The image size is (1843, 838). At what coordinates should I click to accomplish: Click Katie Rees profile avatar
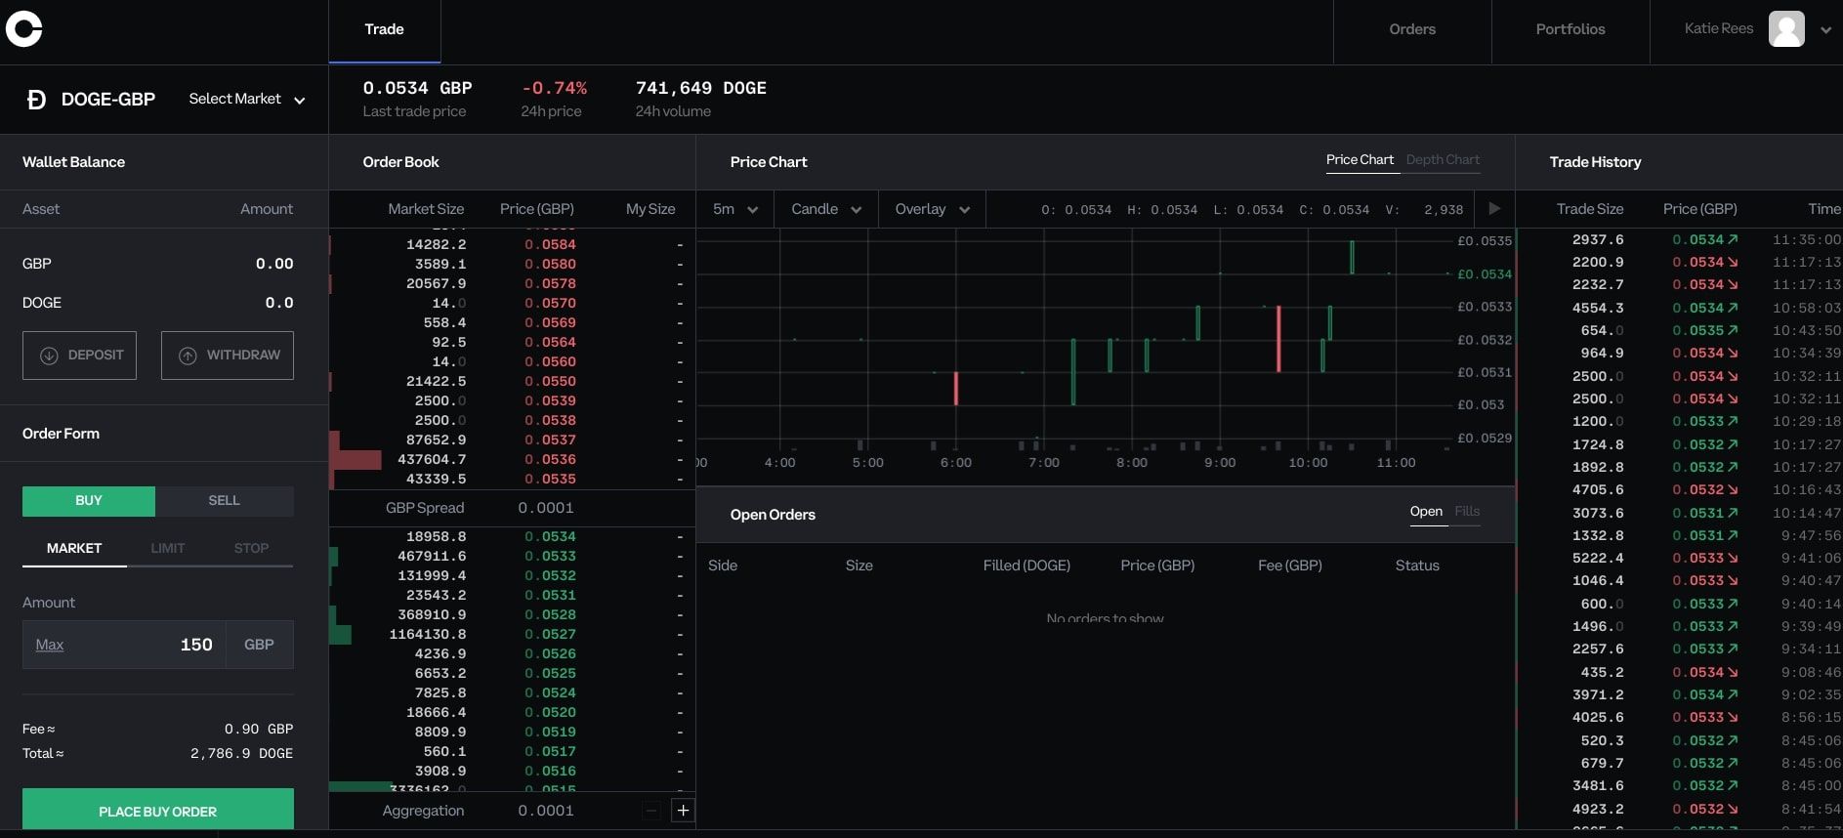tap(1786, 29)
